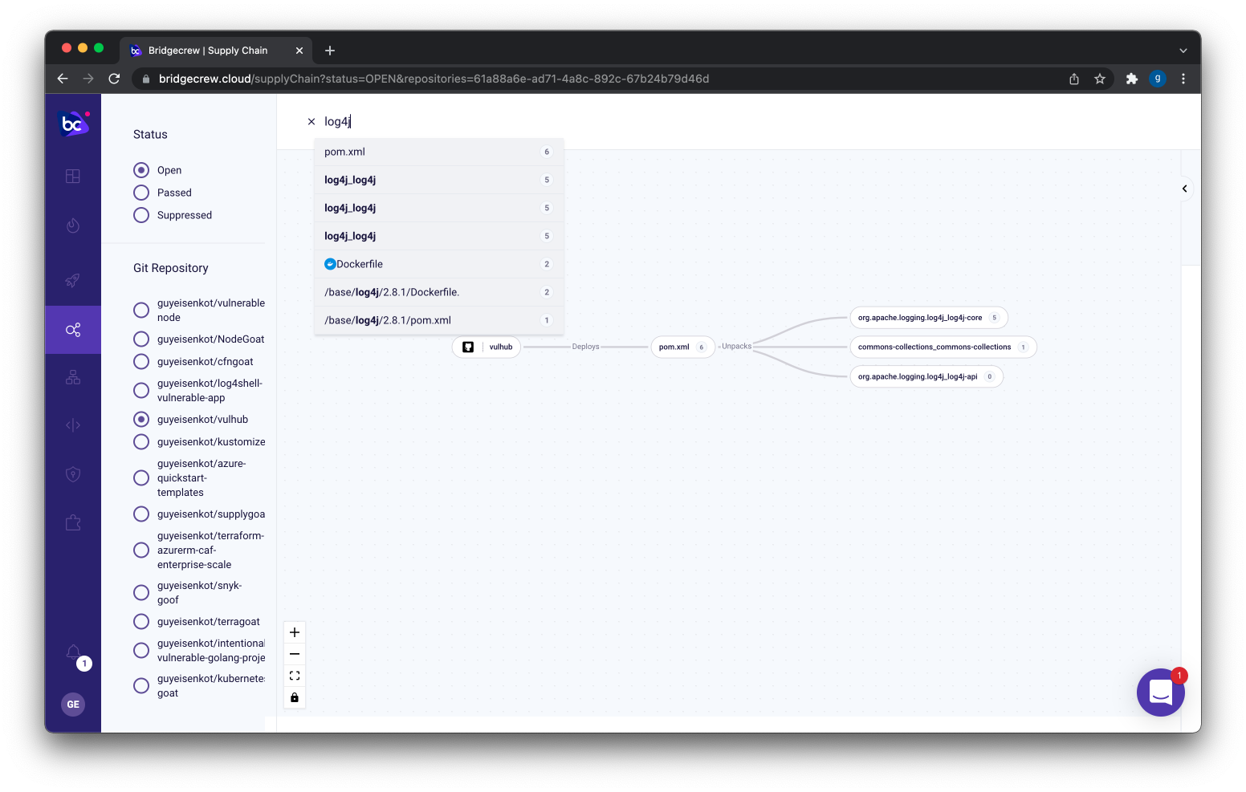Share this page from address bar
The height and width of the screenshot is (792, 1246).
1074,79
